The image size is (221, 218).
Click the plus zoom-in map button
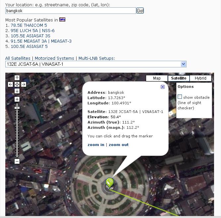coord(17,99)
